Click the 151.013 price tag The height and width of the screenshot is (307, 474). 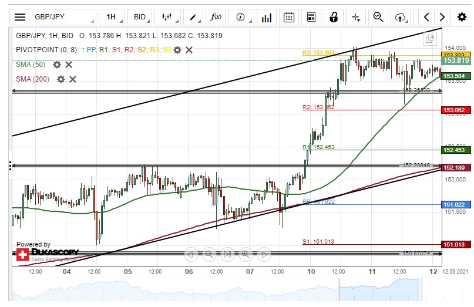point(456,244)
